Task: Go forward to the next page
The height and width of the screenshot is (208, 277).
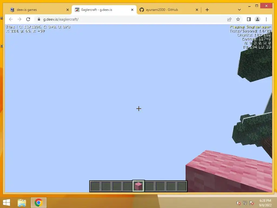Action: click(x=19, y=19)
